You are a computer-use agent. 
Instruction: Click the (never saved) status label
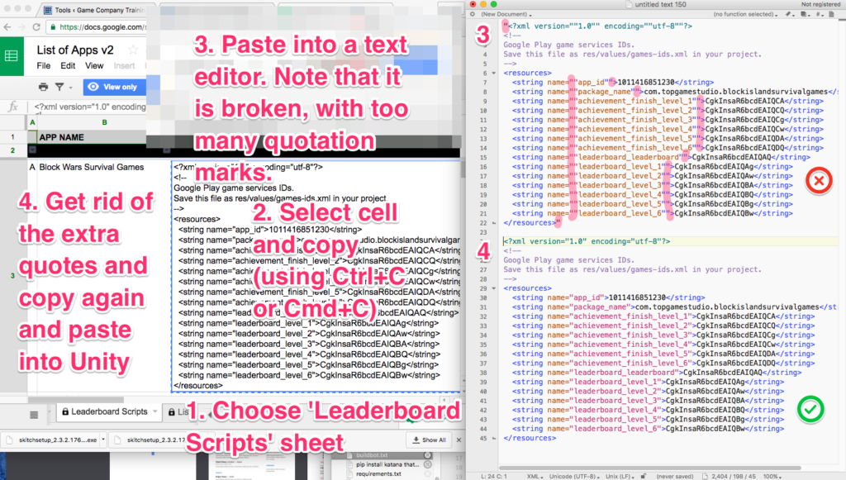pyautogui.click(x=674, y=476)
